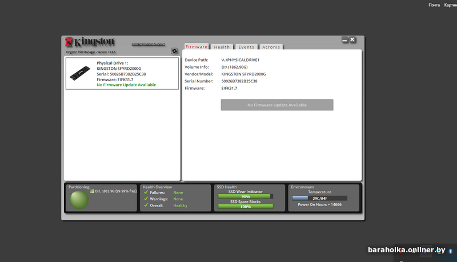Switch to the Firmware tab
This screenshot has height=262, width=457.
197,47
